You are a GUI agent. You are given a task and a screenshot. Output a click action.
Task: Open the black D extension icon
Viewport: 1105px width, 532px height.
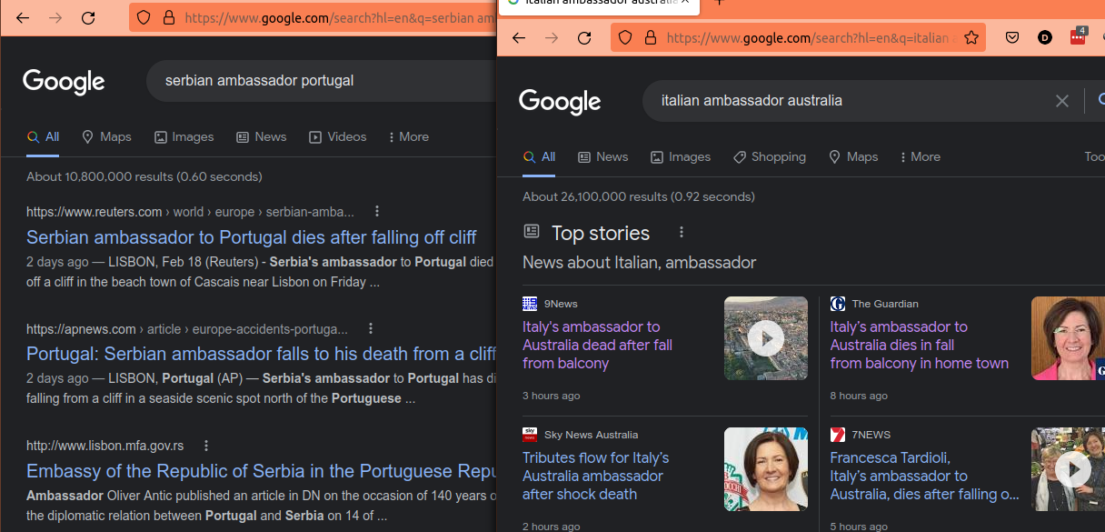1045,37
